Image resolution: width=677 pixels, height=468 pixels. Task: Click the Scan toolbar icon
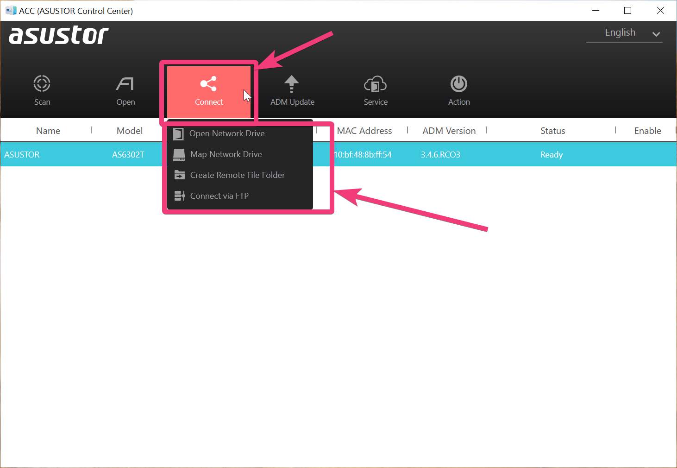tap(42, 91)
